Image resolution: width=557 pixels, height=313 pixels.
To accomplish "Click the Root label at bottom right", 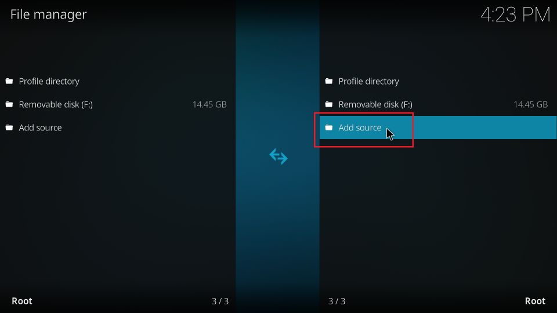I will point(535,301).
